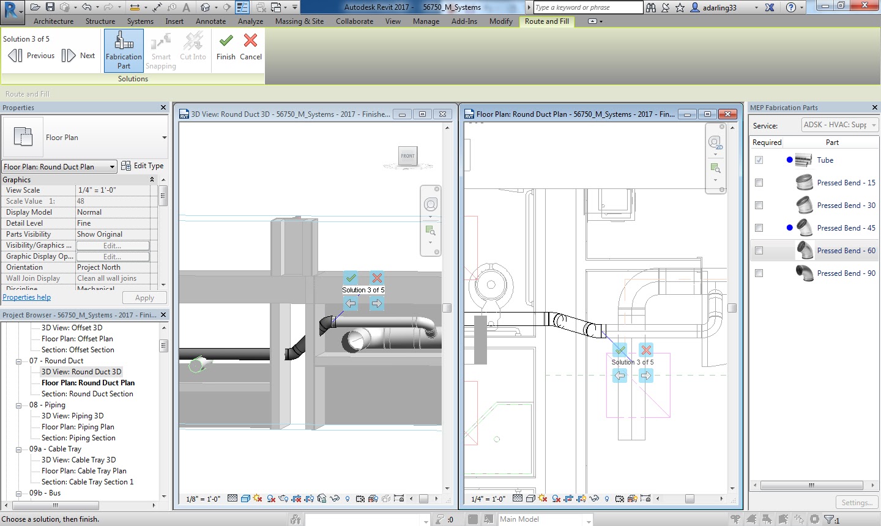Select 'Section: Round Duct Section' in Project Browser
This screenshot has height=526, width=881.
[x=87, y=394]
